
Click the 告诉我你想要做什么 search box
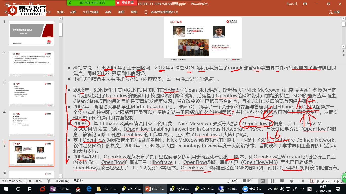(165, 12)
